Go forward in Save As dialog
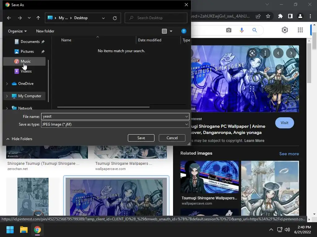Screen dimensions: 317x237 [x=20, y=18]
